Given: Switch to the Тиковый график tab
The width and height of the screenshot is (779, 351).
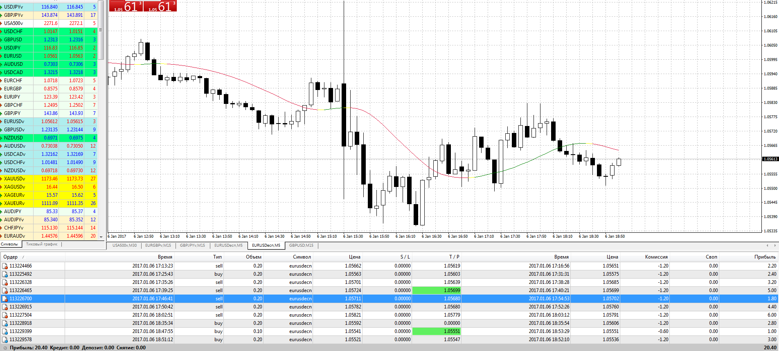Looking at the screenshot, I should [x=42, y=244].
